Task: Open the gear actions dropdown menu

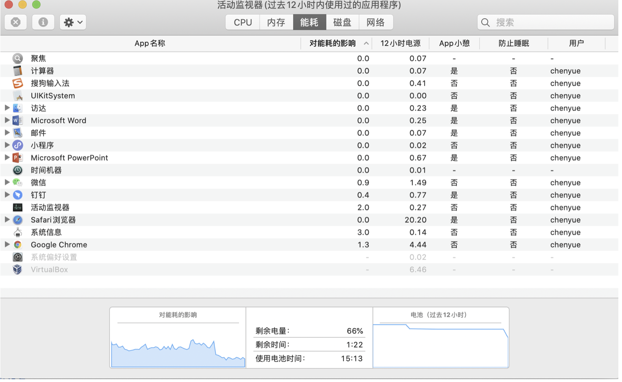Action: pos(73,22)
